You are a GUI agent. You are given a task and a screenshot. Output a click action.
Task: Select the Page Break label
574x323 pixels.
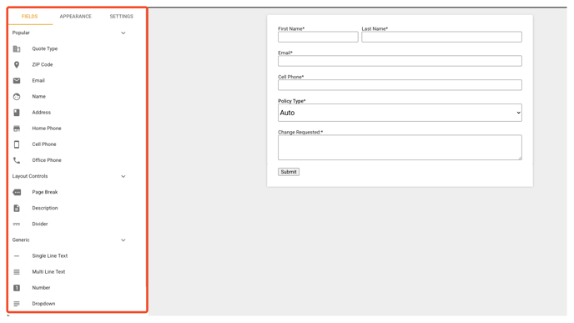(x=45, y=192)
